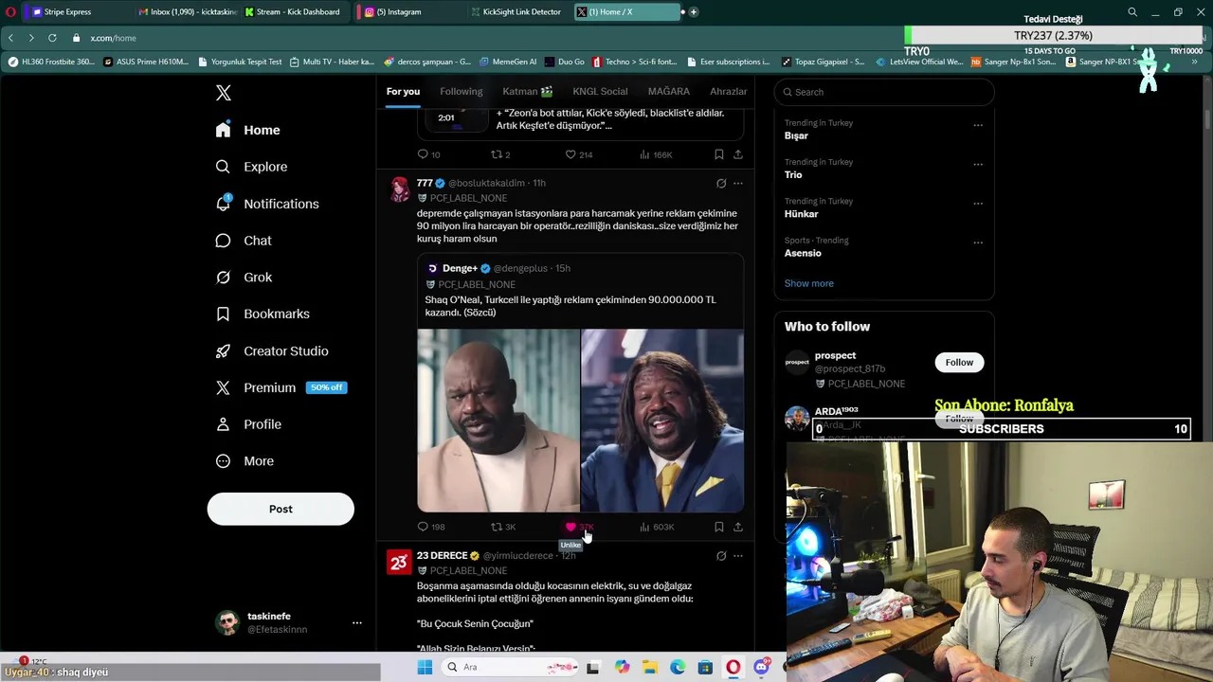Open Bookmarks from the sidebar
The width and height of the screenshot is (1213, 682).
click(x=263, y=314)
